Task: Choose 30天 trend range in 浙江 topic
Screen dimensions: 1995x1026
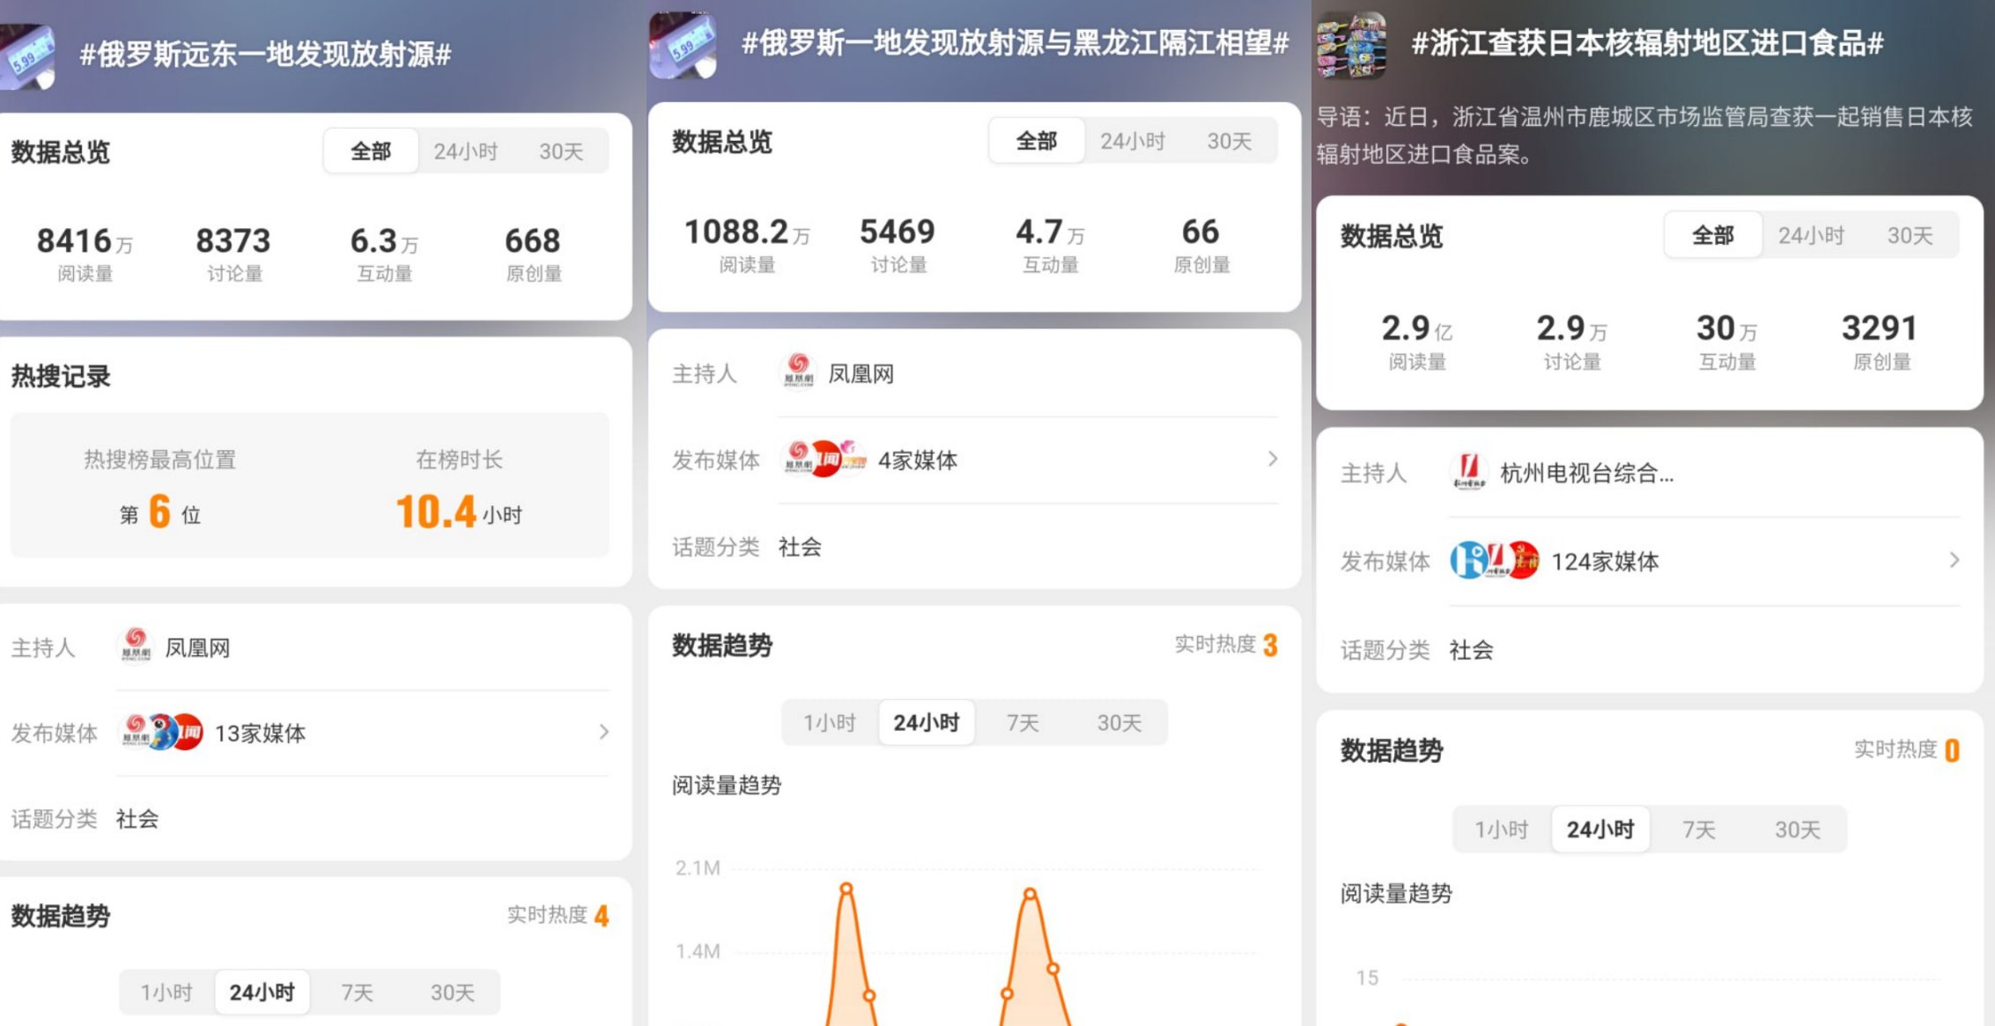Action: 1797,830
